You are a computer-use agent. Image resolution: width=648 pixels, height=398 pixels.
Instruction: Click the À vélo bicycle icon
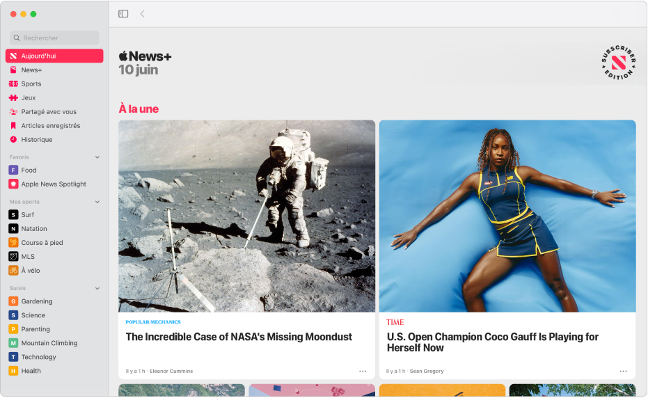[x=13, y=271]
